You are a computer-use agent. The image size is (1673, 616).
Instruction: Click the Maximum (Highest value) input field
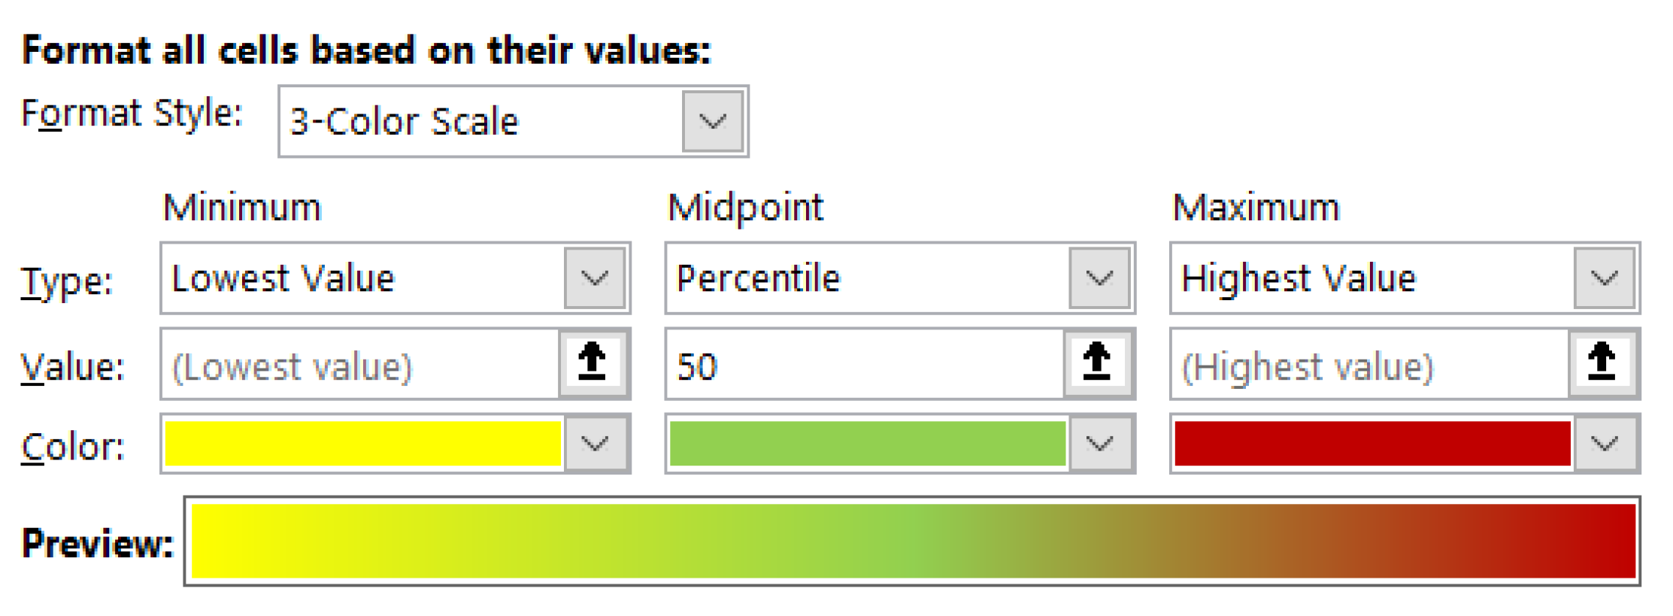(1368, 365)
